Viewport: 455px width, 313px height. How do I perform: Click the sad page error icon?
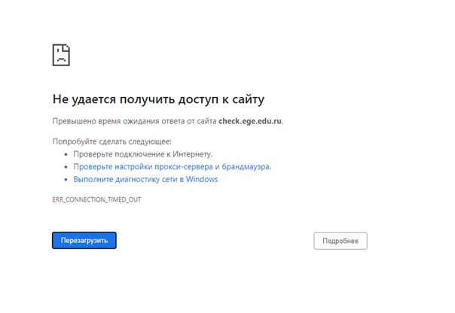[61, 55]
